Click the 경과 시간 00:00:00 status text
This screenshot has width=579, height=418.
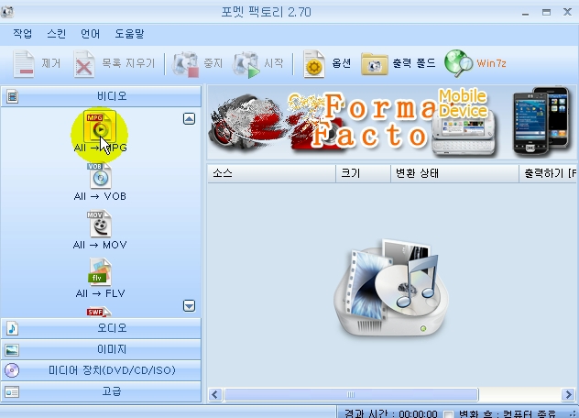[x=390, y=413]
